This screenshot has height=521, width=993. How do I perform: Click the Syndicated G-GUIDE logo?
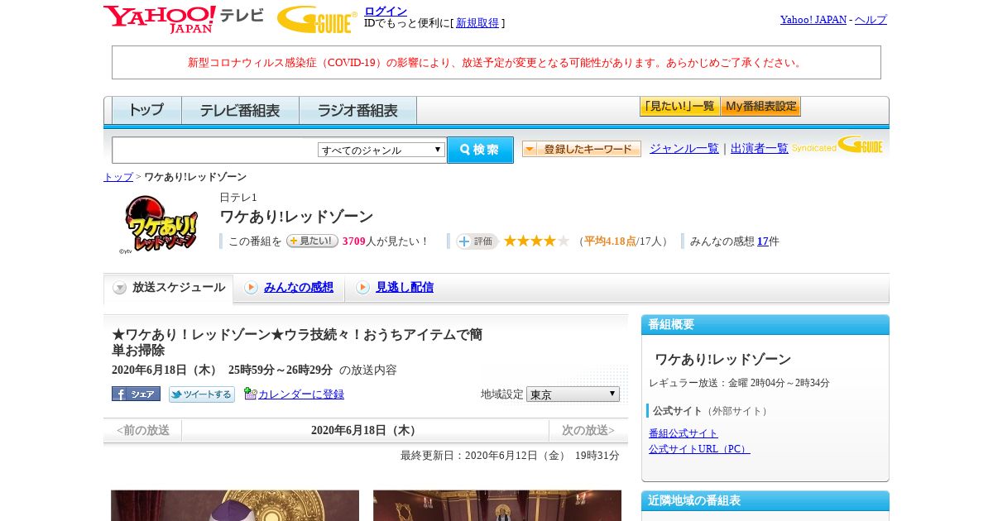click(x=837, y=146)
